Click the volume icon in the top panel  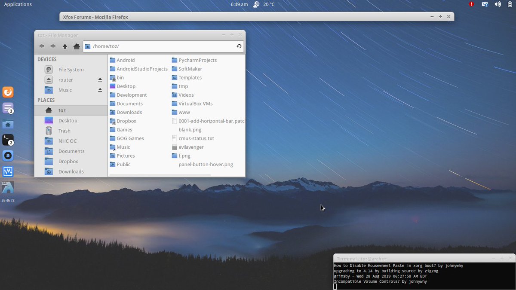[498, 4]
